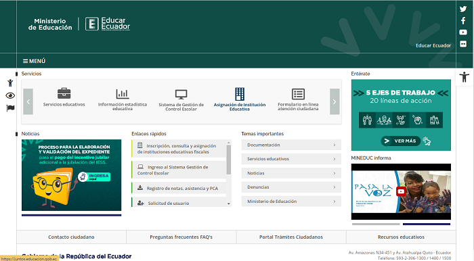Click the flag icon on left edge
Viewport: 474px width, 261px height.
pyautogui.click(x=10, y=108)
